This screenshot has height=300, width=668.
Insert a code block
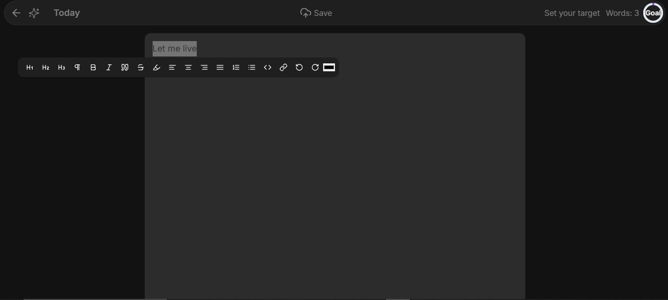pos(268,67)
